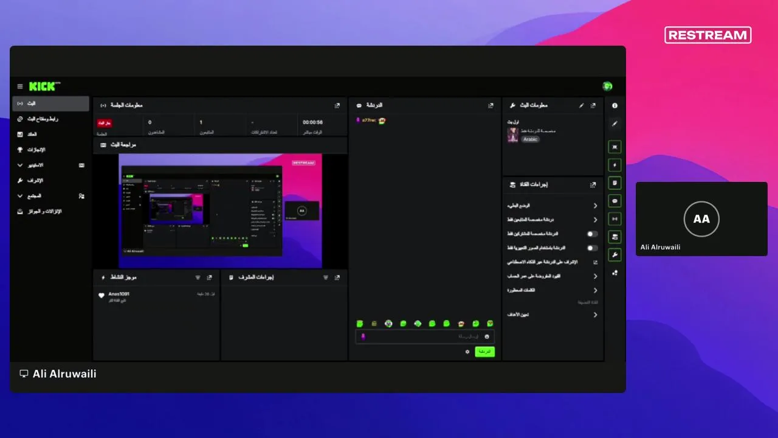The width and height of the screenshot is (778, 438).
Task: Click purple chat identity icon in input
Action: (363, 336)
